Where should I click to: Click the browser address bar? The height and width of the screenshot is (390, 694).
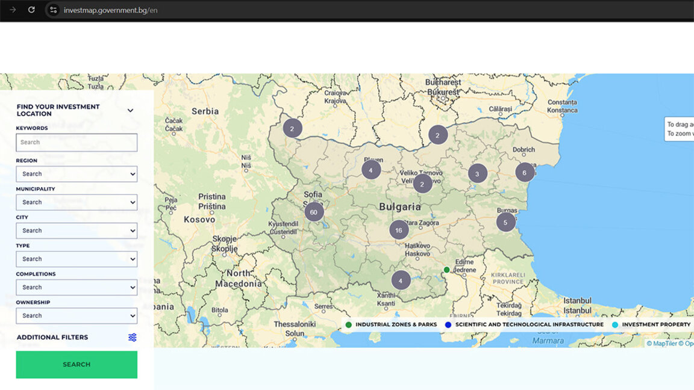tap(108, 10)
